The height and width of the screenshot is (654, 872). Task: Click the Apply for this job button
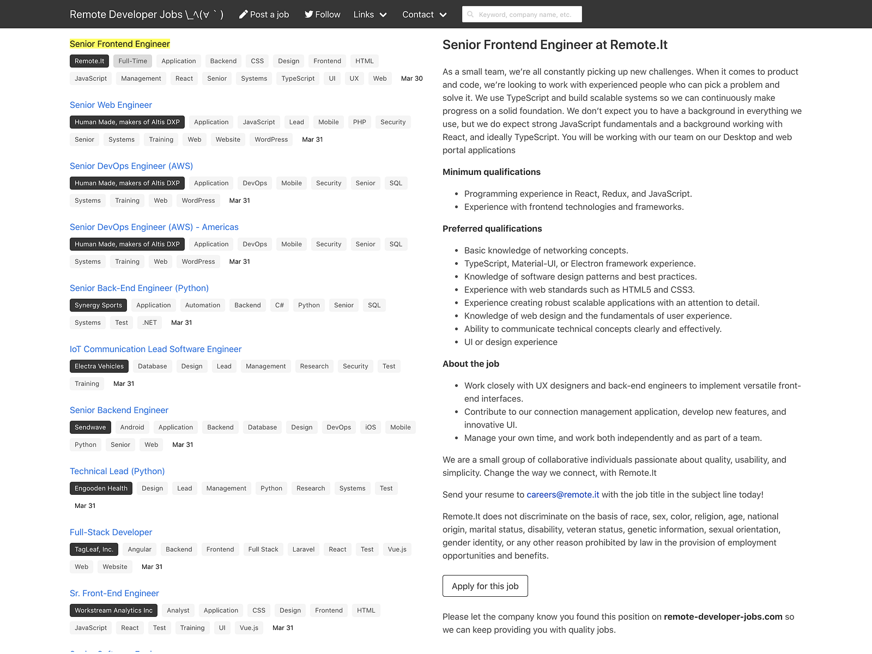click(x=485, y=586)
